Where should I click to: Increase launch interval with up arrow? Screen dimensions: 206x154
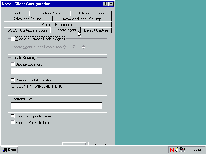tap(83, 45)
